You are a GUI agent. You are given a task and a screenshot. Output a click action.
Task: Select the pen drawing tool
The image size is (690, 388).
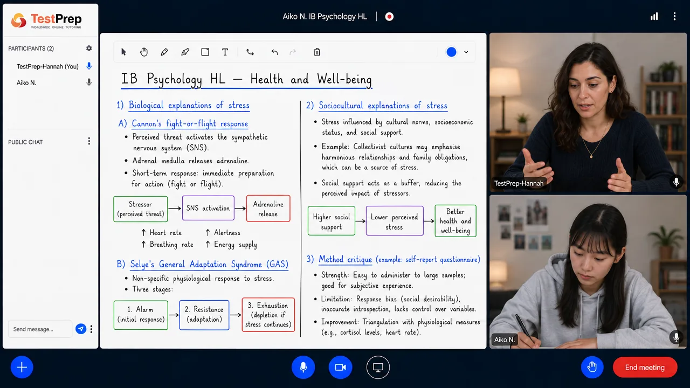point(164,52)
